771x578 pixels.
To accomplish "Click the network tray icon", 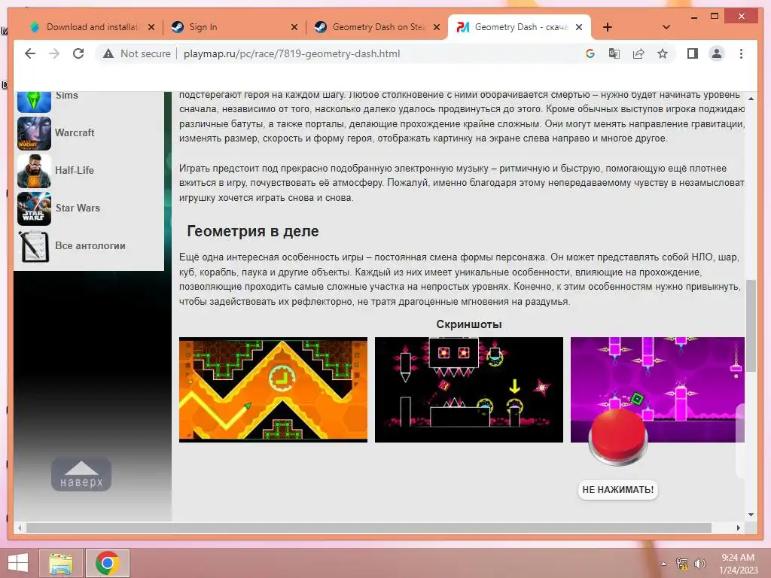I will pyautogui.click(x=682, y=564).
